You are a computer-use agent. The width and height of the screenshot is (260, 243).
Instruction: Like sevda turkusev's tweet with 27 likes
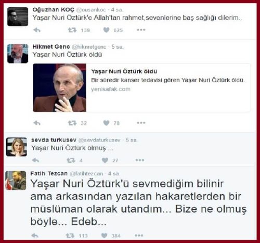coord(105,160)
